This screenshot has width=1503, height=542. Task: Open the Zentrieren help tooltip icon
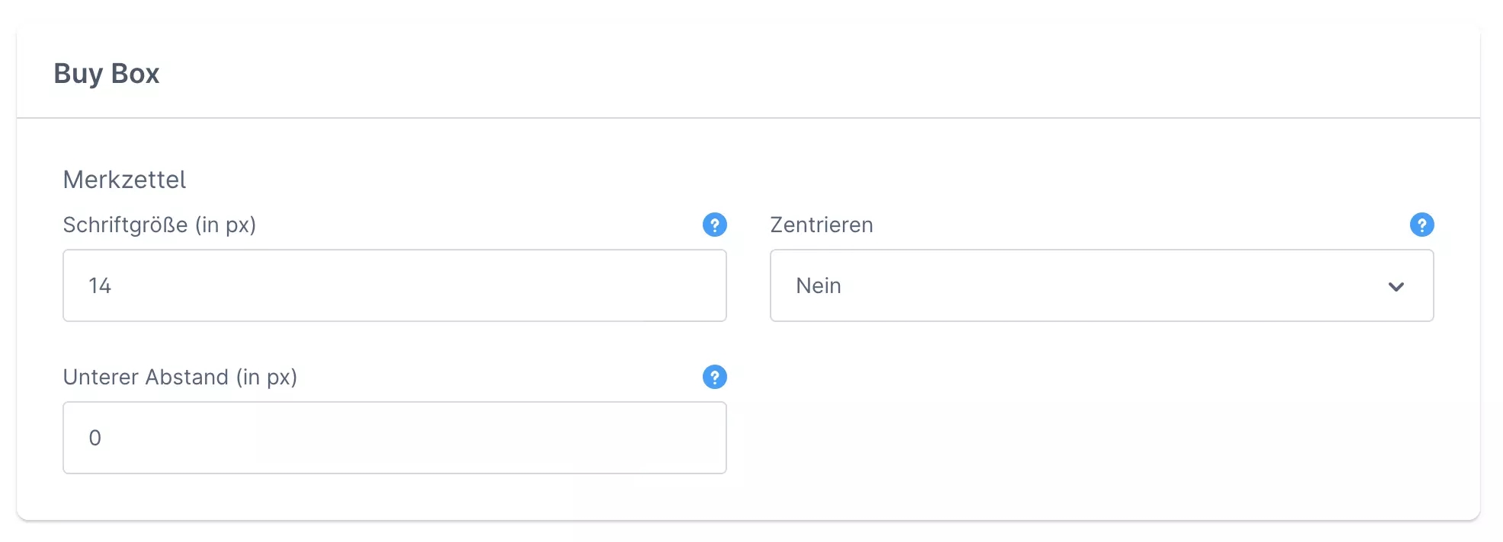(x=1421, y=225)
